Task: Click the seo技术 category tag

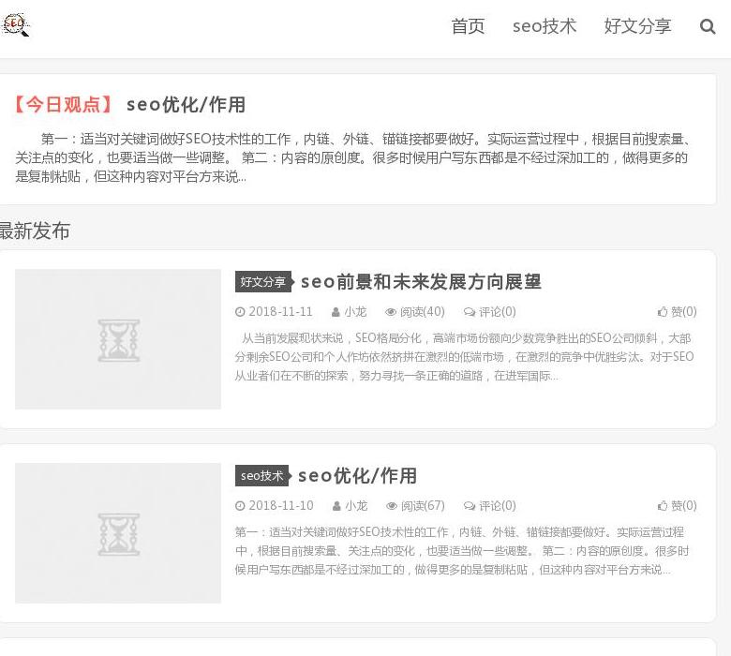Action: tap(262, 475)
